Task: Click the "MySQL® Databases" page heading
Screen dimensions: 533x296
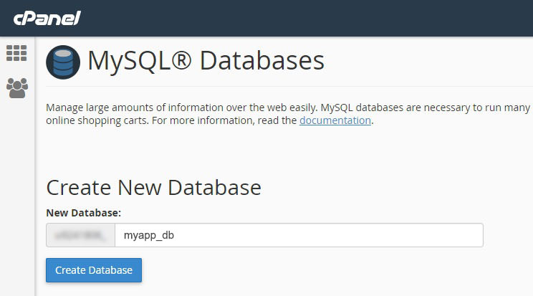Action: (206, 61)
